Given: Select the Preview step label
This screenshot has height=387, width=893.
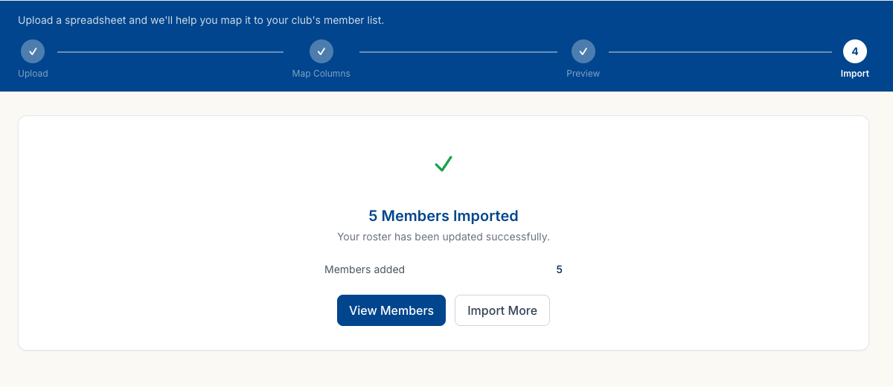Looking at the screenshot, I should point(583,74).
